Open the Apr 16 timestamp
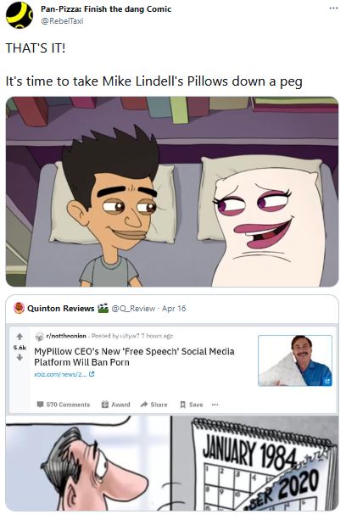The image size is (346, 514). point(174,309)
